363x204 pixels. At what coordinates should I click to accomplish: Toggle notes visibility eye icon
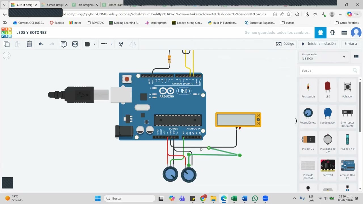coord(75,44)
